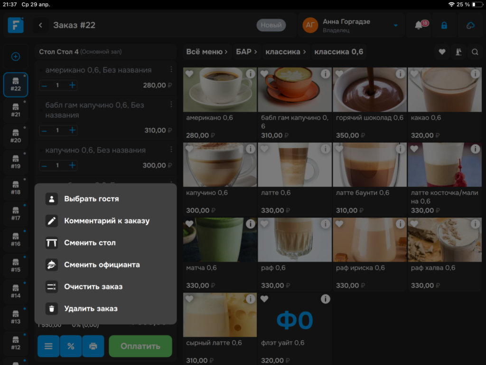486x365 pixels.
Task: Decrease американо 0,6 quantity
Action: pos(44,85)
